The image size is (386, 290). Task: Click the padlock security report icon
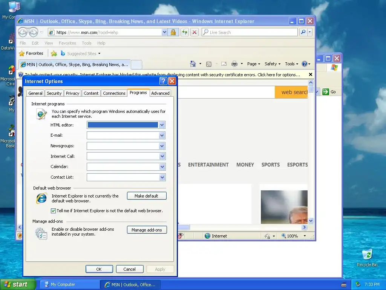click(x=173, y=32)
